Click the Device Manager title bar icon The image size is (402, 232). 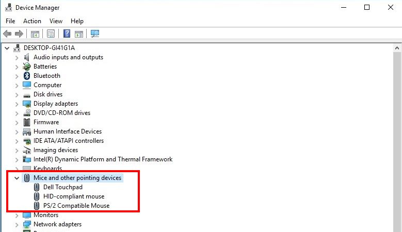coord(8,7)
